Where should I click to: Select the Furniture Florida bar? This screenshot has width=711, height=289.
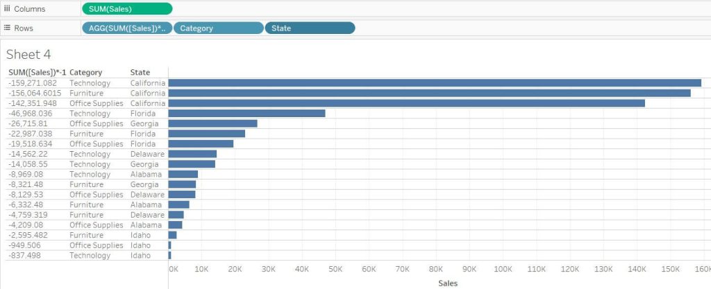(206, 134)
